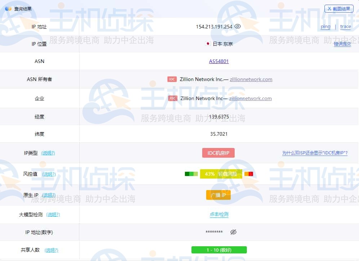359x261 pixels.
Task: Start detection via the 点击检测 link
Action: (218, 214)
